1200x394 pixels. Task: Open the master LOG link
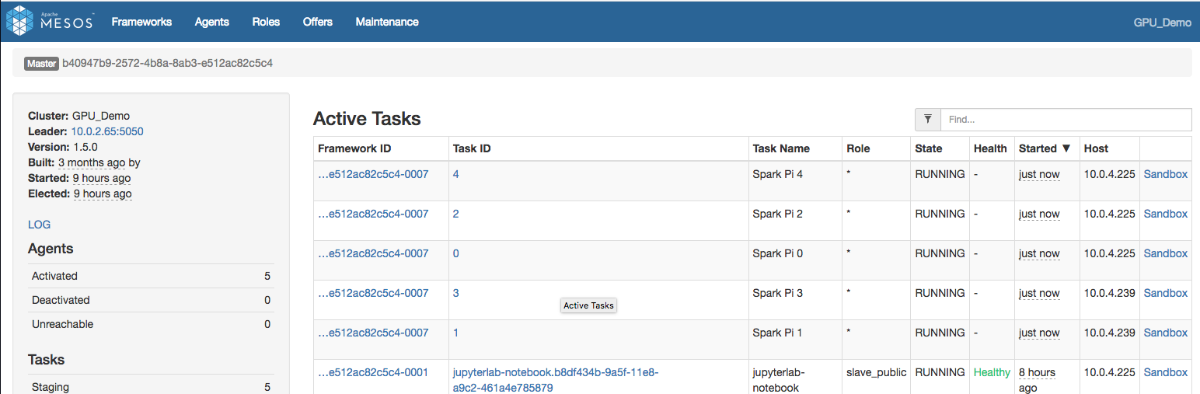(x=39, y=225)
